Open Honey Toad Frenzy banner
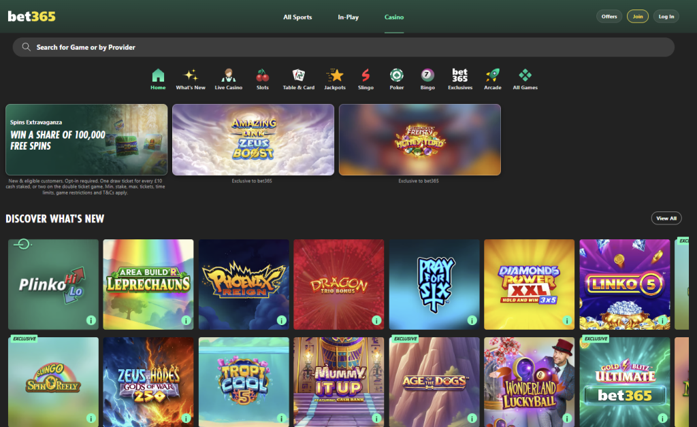This screenshot has height=427, width=697. (419, 139)
